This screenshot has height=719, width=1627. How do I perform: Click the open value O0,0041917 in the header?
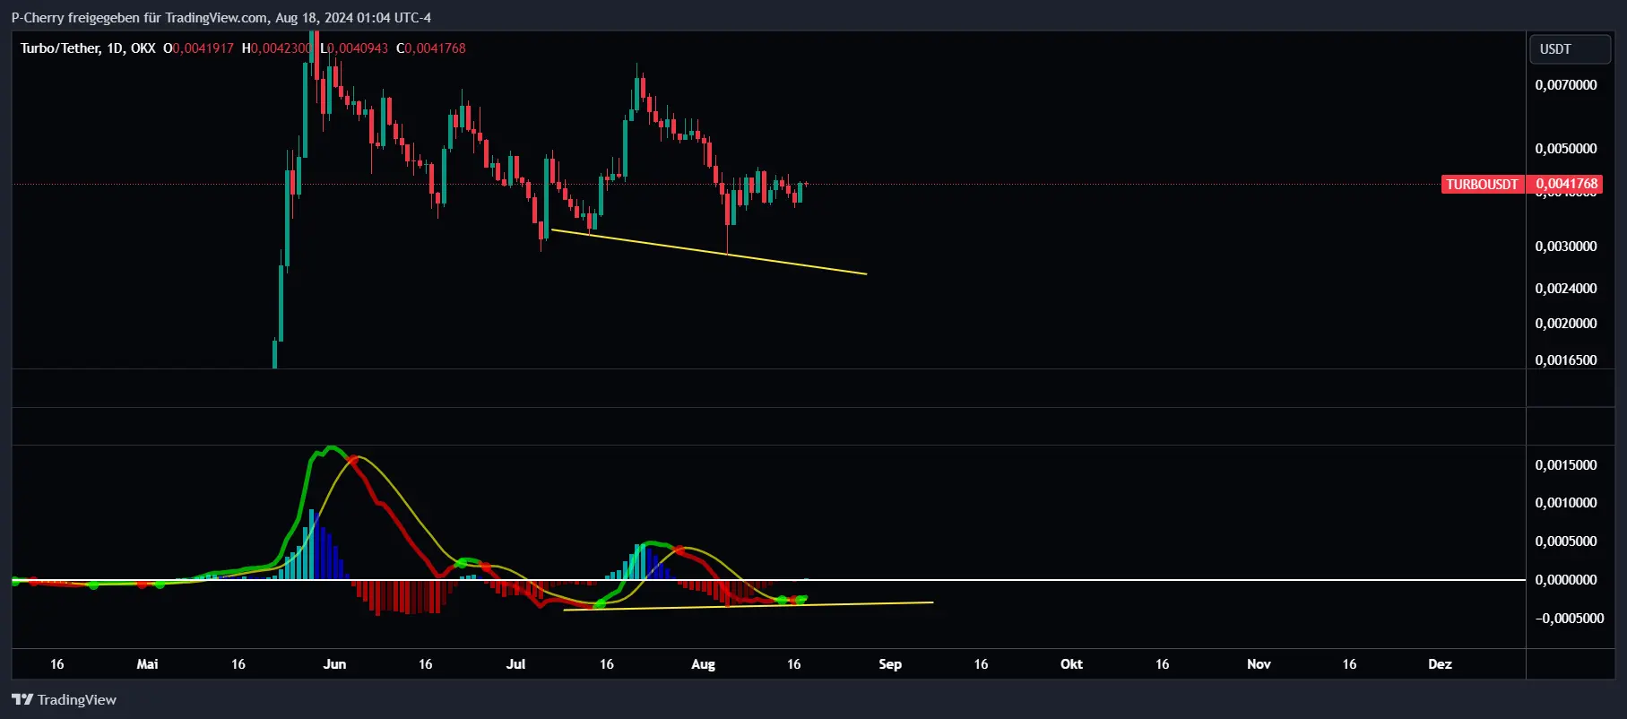point(198,48)
